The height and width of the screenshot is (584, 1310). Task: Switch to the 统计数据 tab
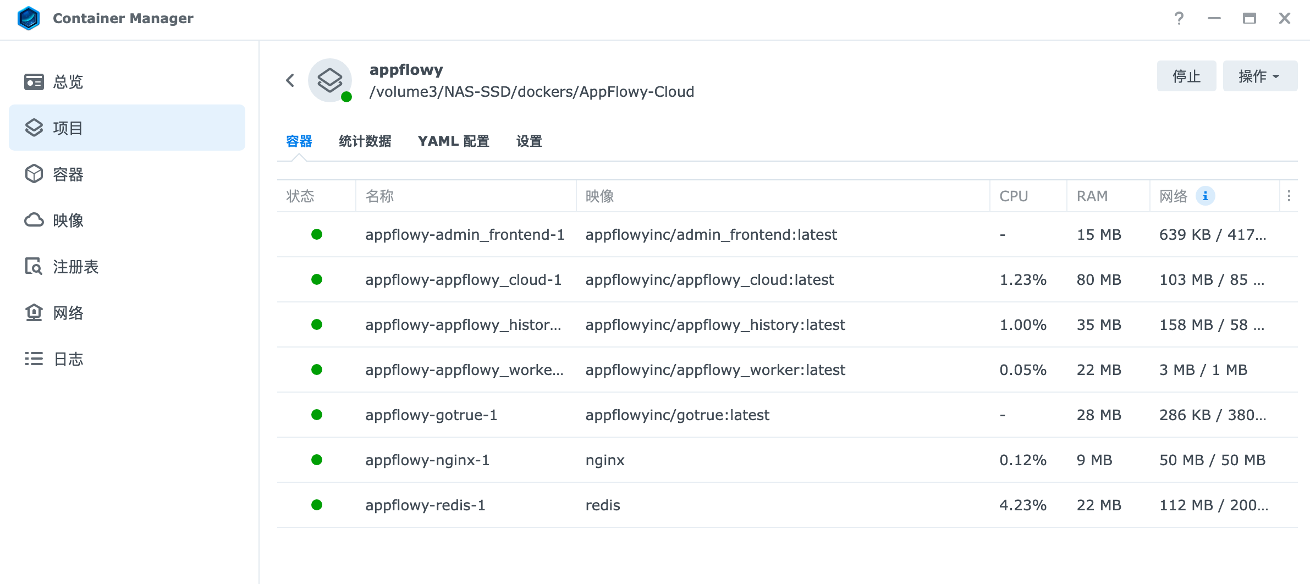[x=365, y=141]
